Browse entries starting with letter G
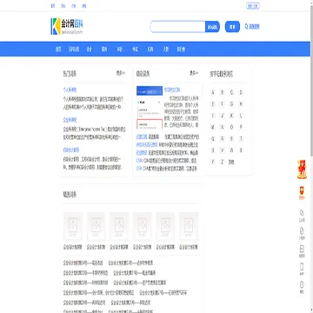Viewport: 313px width, 313px height. point(231,104)
